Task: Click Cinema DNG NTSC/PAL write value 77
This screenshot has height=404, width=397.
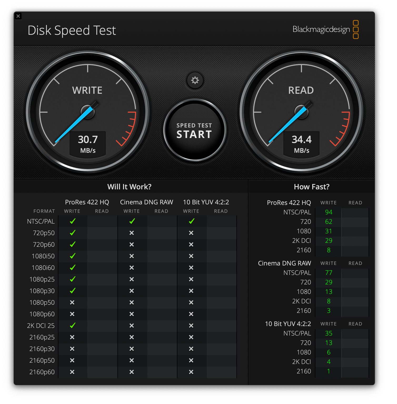Action: 329,273
